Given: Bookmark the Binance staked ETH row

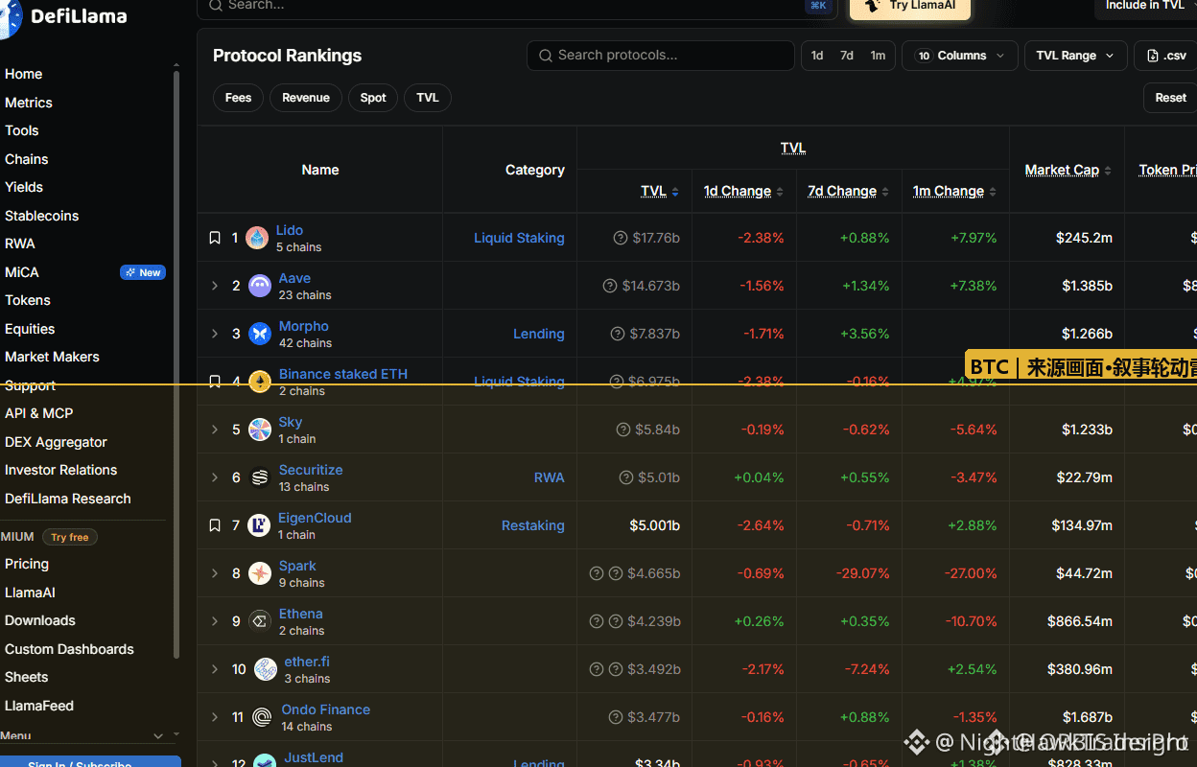Looking at the screenshot, I should (215, 382).
